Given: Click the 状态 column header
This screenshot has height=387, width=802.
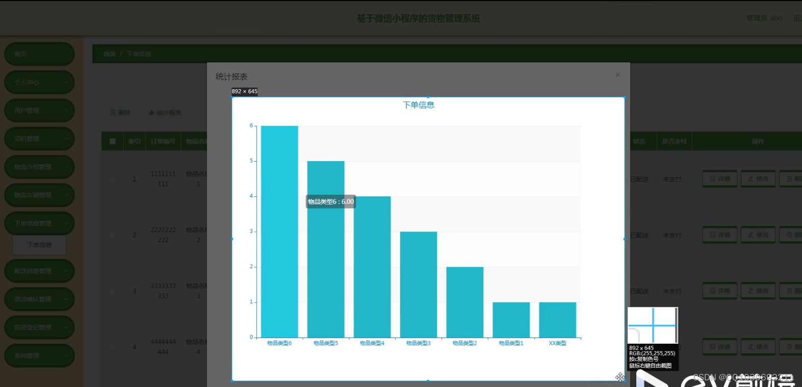Looking at the screenshot, I should pos(639,141).
